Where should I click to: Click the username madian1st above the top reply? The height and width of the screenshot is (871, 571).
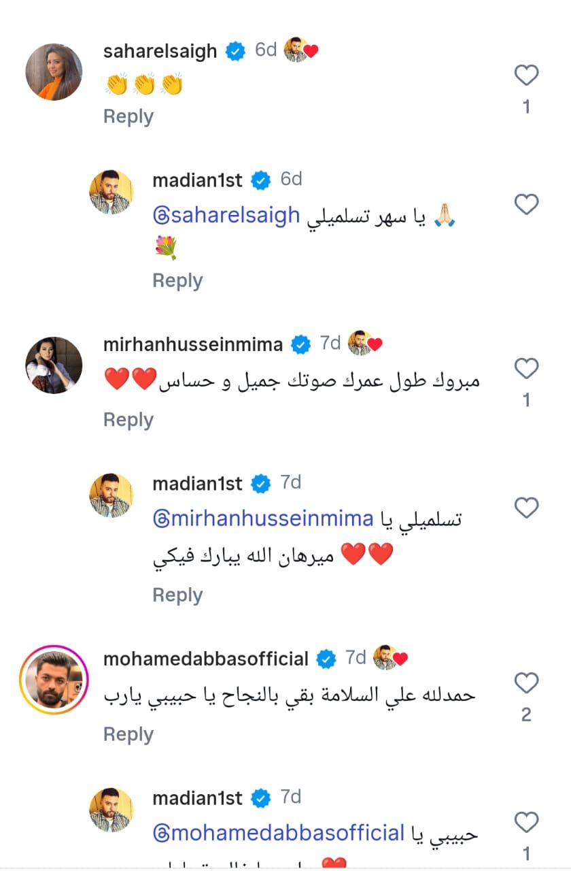pyautogui.click(x=198, y=180)
